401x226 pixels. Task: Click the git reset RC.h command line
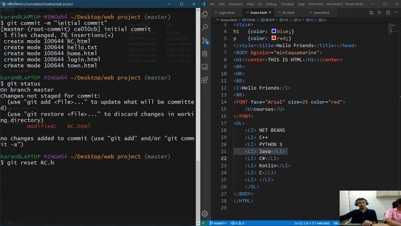pos(28,163)
